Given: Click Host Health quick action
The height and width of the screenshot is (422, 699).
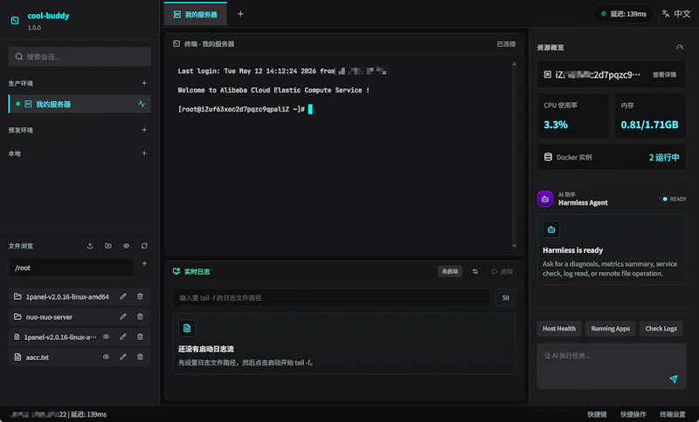Looking at the screenshot, I should tap(559, 329).
